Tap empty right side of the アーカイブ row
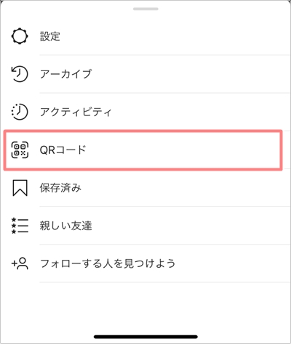The width and height of the screenshot is (291, 344). tap(194, 74)
